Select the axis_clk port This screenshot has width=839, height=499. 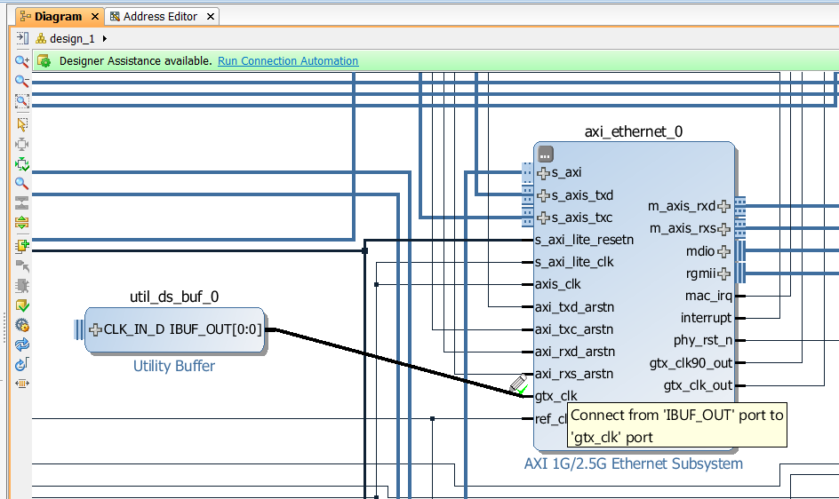[x=557, y=284]
